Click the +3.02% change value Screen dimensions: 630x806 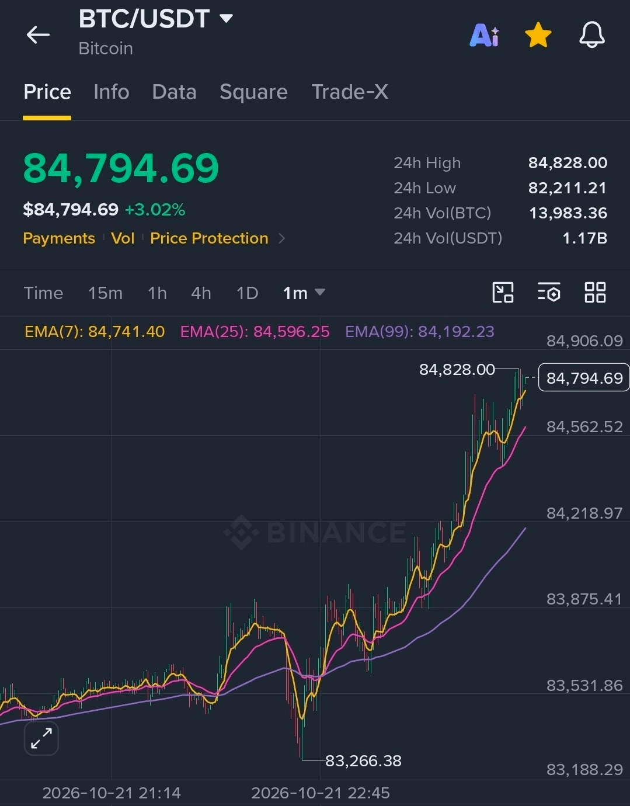point(155,210)
